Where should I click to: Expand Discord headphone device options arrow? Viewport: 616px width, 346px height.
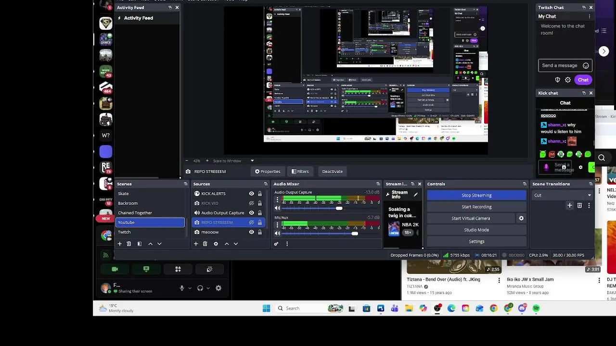208,288
